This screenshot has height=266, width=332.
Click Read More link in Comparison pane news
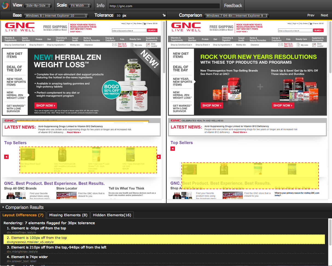(x=240, y=132)
